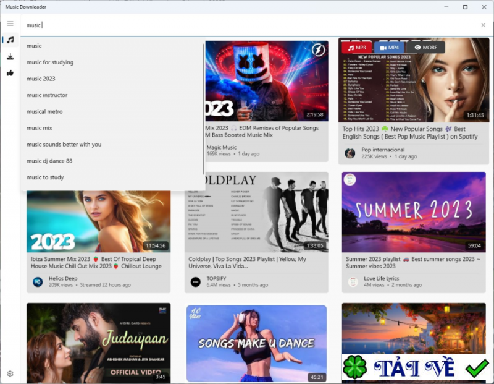
Task: Open MORE options with the eye icon
Action: pyautogui.click(x=425, y=47)
